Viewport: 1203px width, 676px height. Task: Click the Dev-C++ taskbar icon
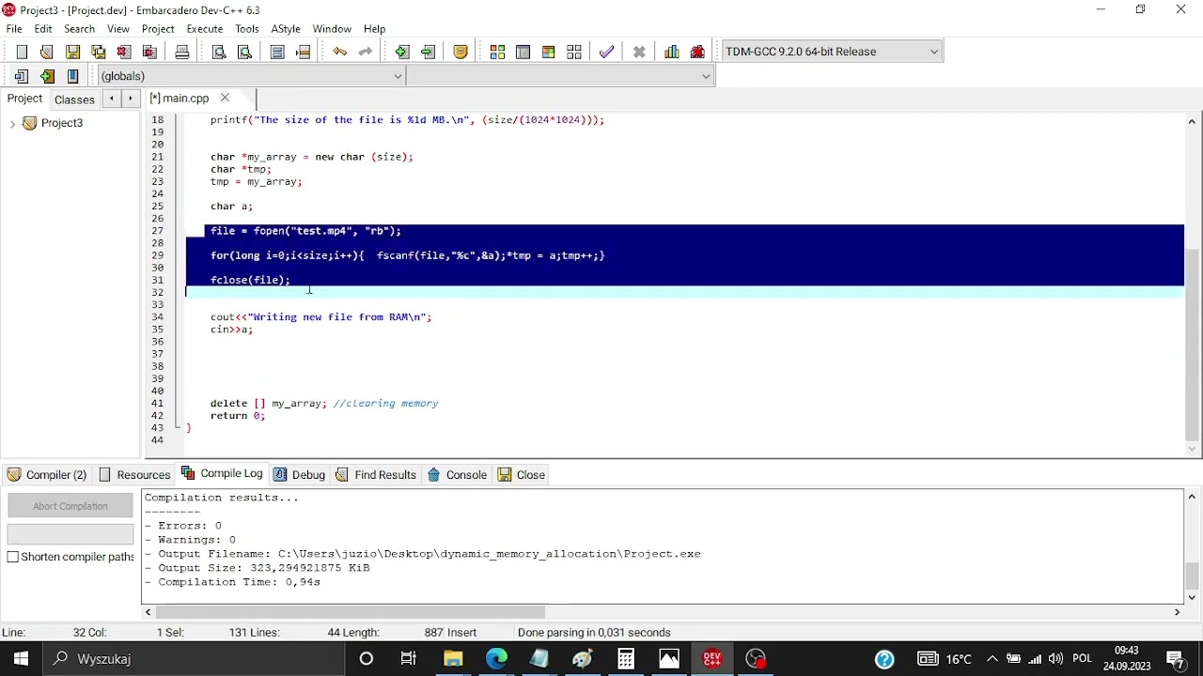pyautogui.click(x=712, y=659)
